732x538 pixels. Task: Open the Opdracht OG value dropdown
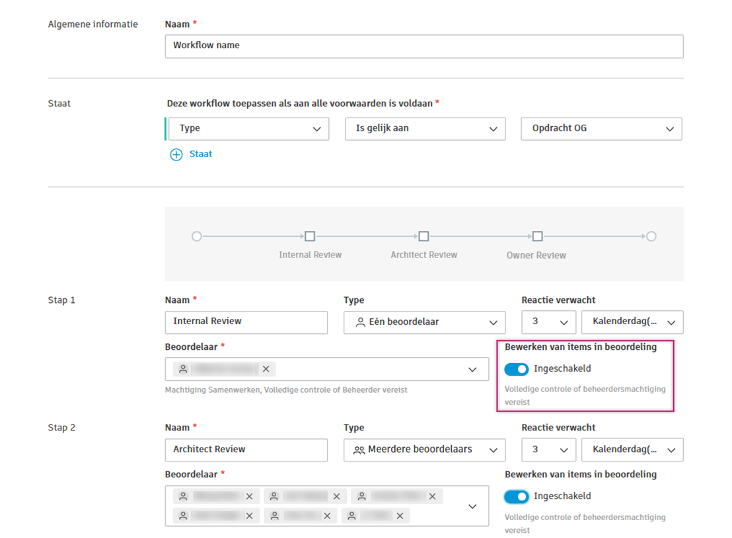[x=601, y=129]
